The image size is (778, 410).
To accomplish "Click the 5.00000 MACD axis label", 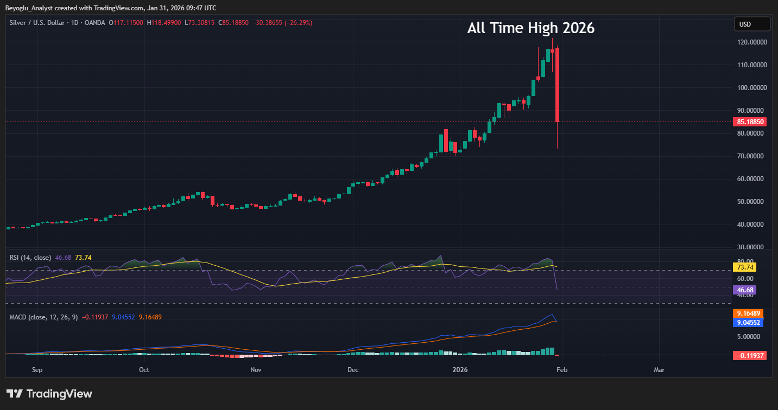I will pyautogui.click(x=749, y=336).
